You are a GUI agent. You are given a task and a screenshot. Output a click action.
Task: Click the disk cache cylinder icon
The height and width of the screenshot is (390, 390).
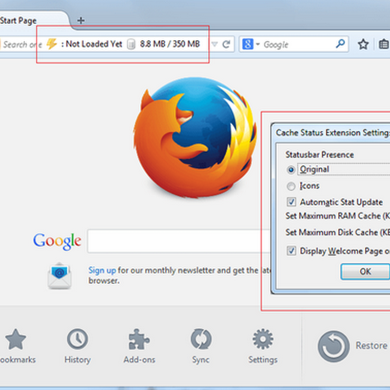pos(131,44)
